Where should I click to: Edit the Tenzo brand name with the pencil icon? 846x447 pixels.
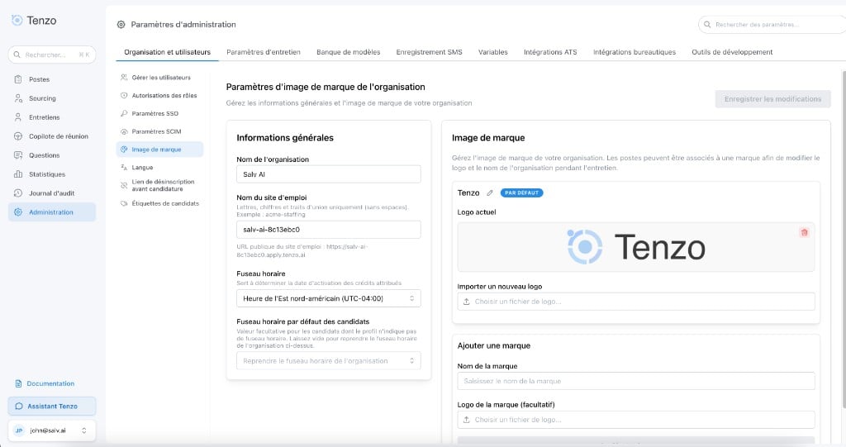click(x=490, y=193)
